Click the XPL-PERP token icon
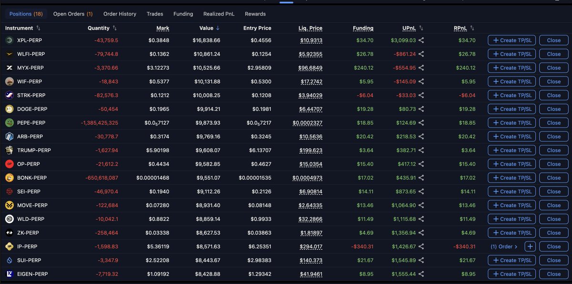Image resolution: width=572 pixels, height=284 pixels. [10, 40]
